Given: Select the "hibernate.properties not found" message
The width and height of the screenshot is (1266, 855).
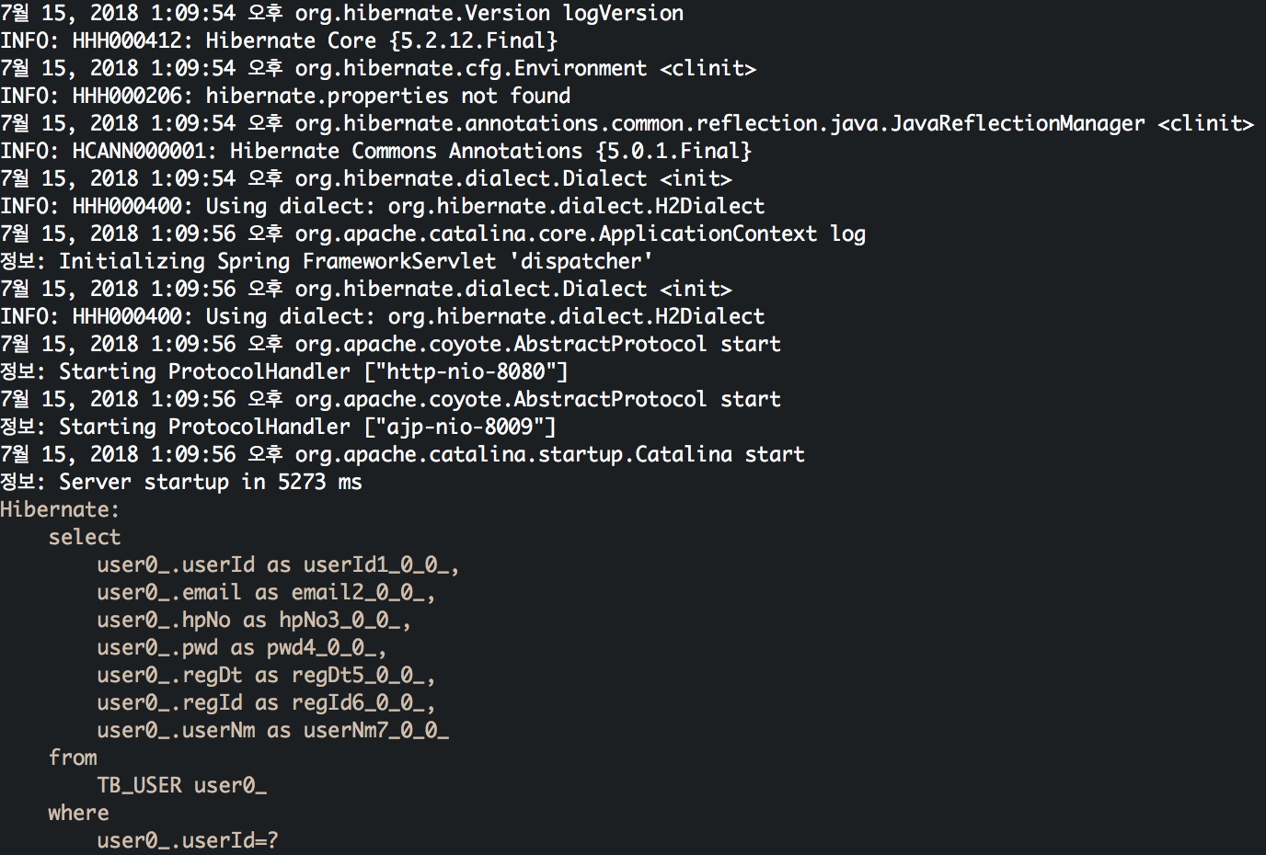Looking at the screenshot, I should (387, 97).
